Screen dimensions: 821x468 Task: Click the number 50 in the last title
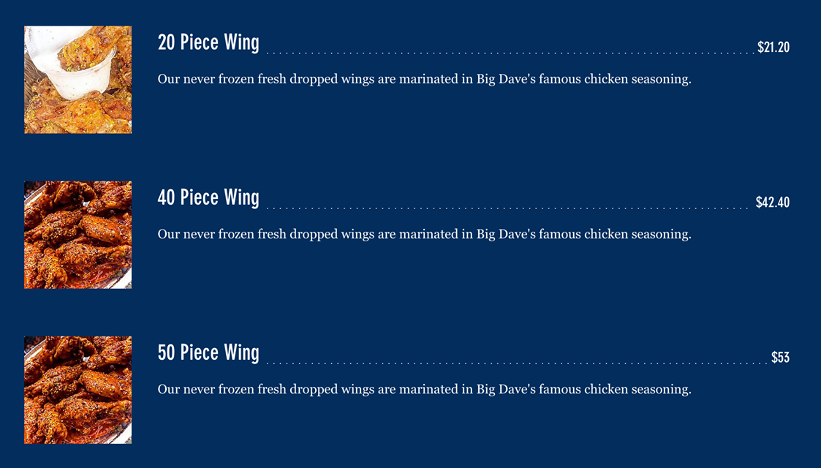pyautogui.click(x=166, y=352)
